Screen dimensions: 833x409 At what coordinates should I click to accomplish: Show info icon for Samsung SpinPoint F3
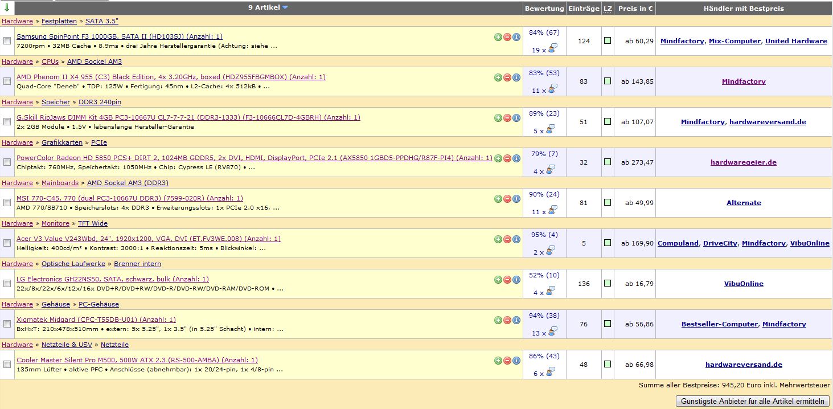[x=516, y=37]
